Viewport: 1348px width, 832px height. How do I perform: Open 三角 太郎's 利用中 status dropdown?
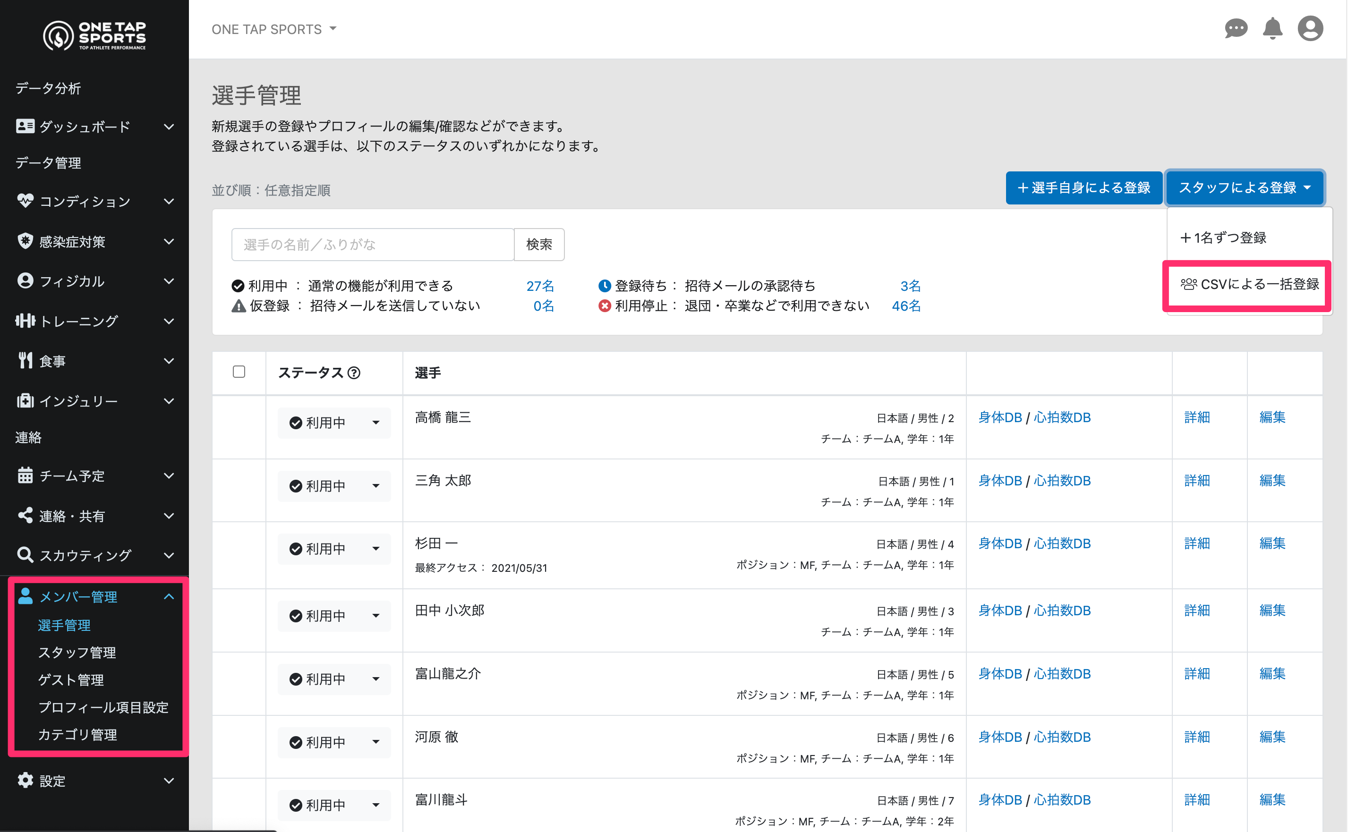pos(334,486)
